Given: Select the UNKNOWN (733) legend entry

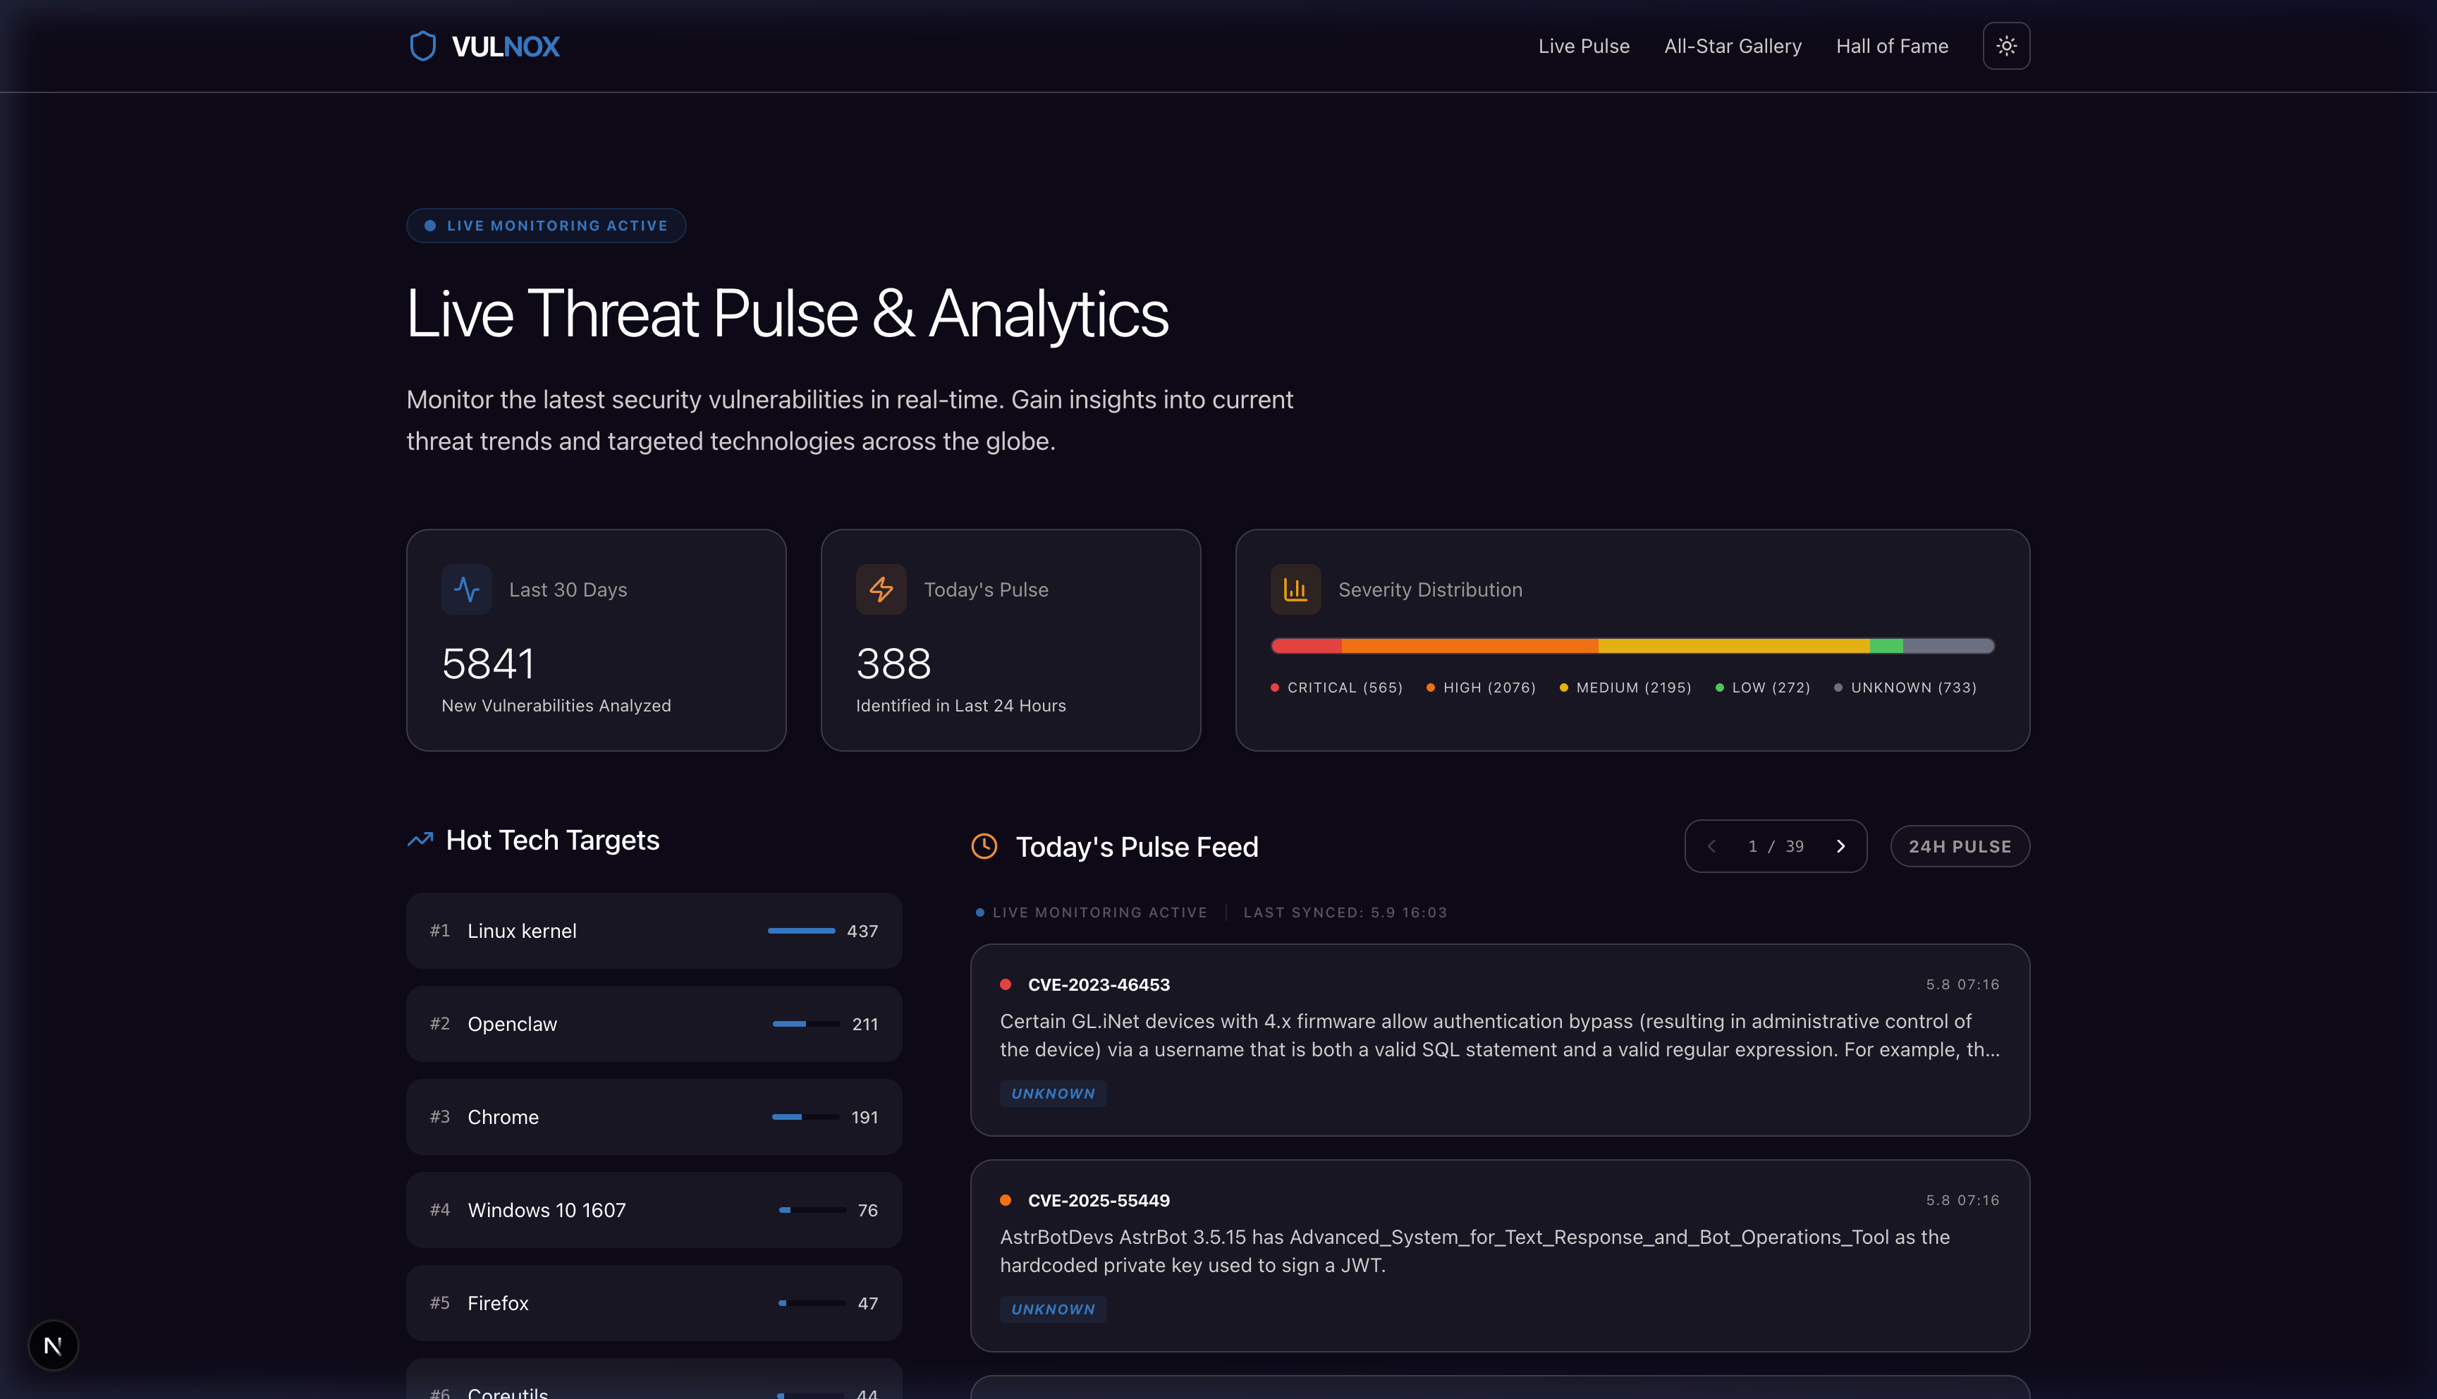Looking at the screenshot, I should pos(1905,688).
